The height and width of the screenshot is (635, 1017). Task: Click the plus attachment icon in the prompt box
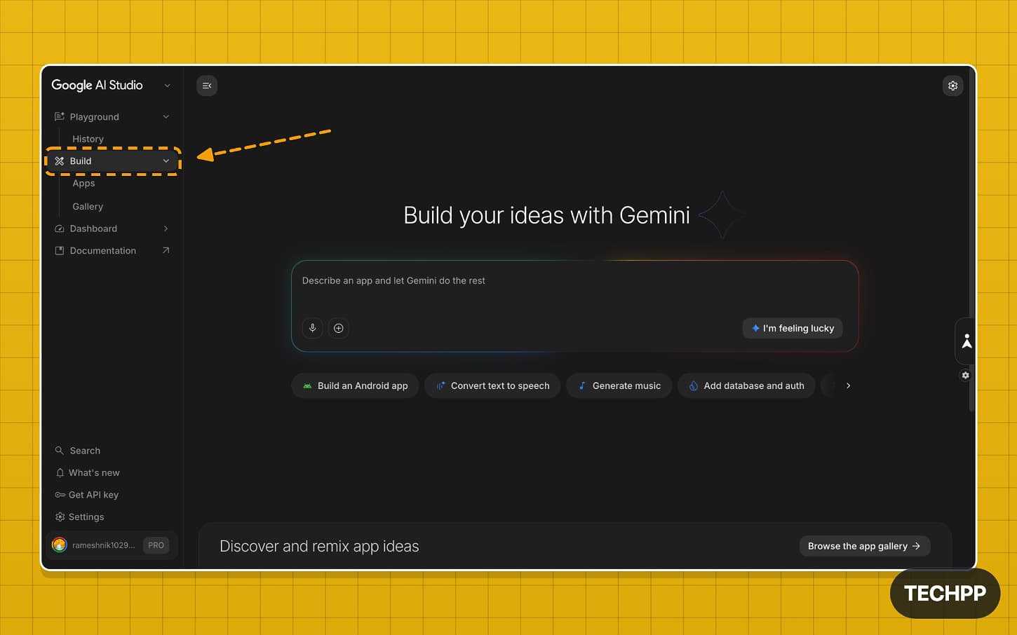coord(339,328)
